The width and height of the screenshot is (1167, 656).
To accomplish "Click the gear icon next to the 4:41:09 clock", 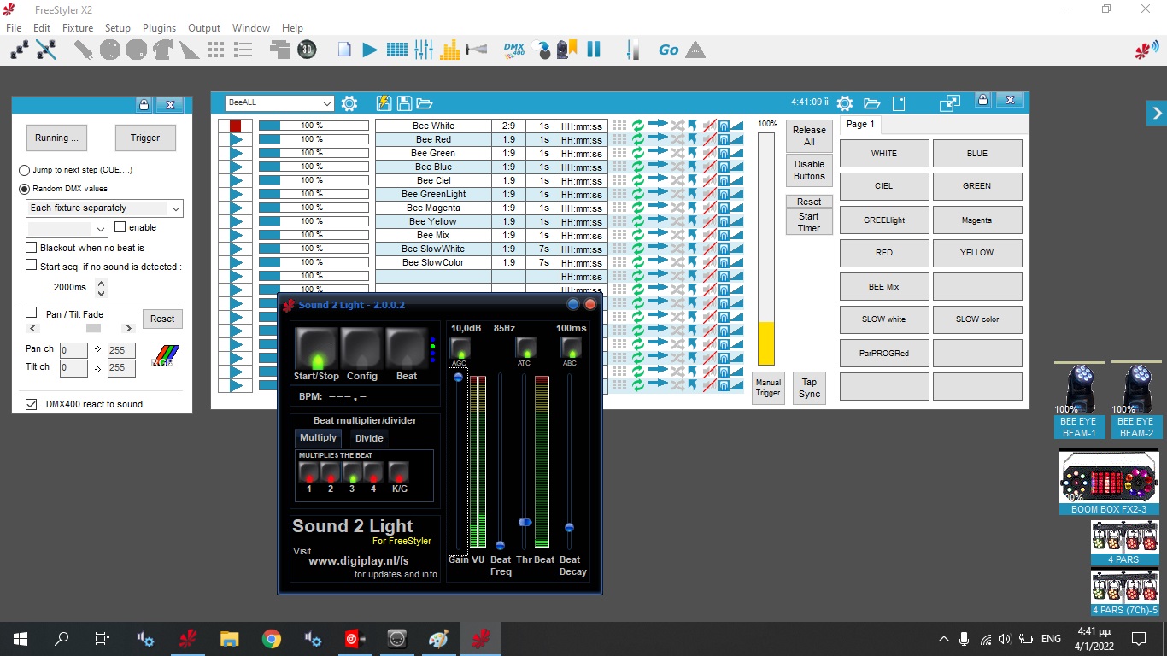I will (x=845, y=103).
